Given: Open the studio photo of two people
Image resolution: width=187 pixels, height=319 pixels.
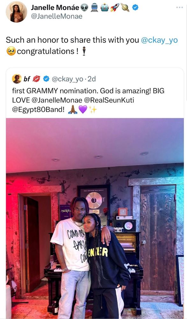Looking at the screenshot, I should [x=95, y=218].
